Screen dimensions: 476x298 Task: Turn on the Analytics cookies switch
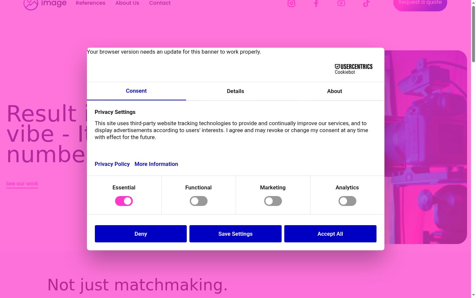click(x=347, y=201)
